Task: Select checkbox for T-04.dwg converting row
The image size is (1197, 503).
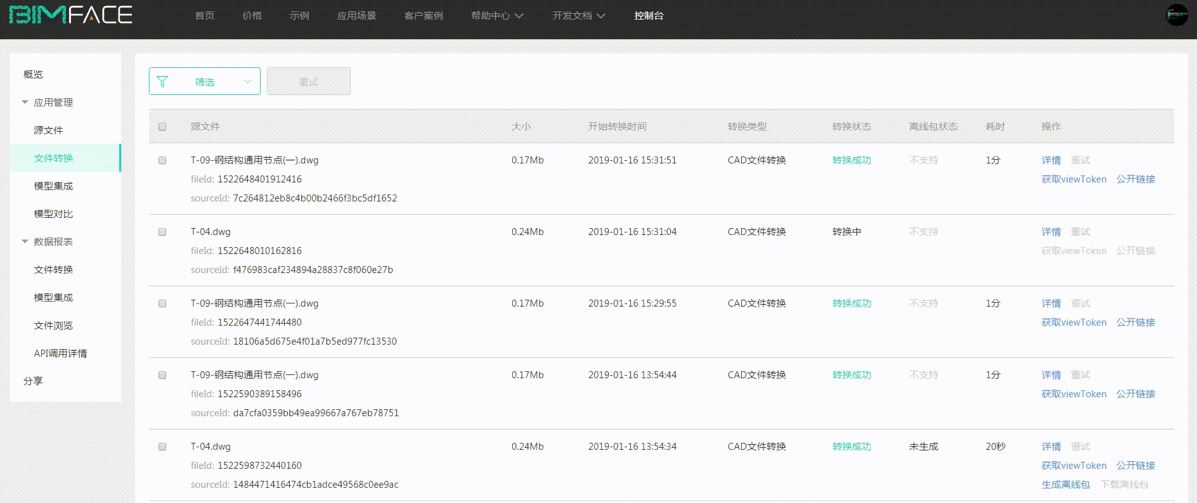Action: [162, 232]
